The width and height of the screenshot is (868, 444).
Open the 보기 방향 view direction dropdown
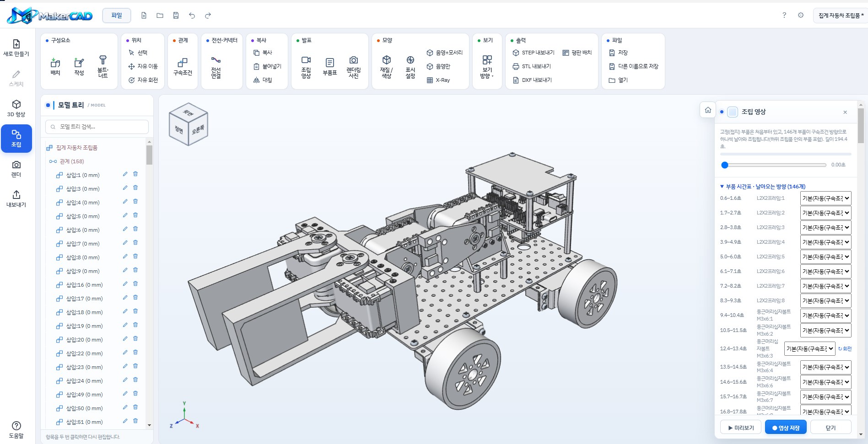(x=487, y=66)
